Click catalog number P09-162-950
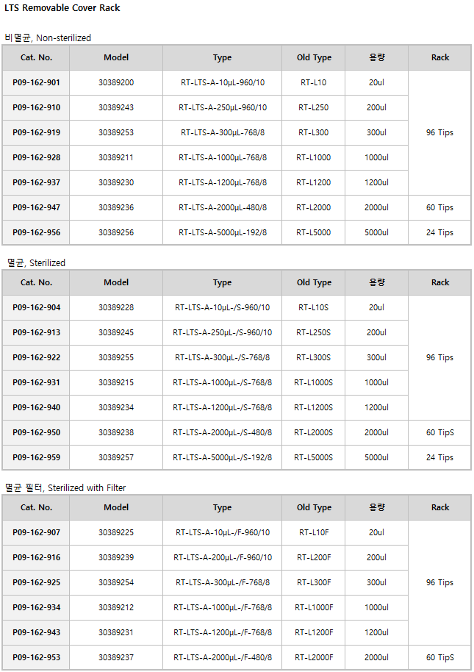Viewport: 474px width, 672px height. (37, 432)
